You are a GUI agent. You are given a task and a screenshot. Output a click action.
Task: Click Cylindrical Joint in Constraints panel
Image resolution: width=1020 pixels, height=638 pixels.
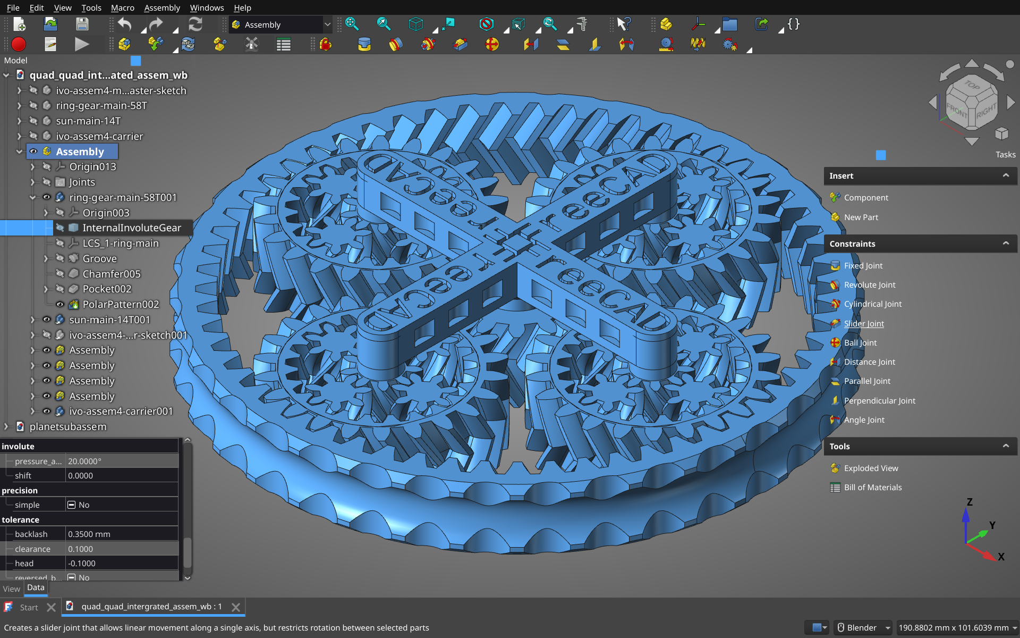point(872,304)
